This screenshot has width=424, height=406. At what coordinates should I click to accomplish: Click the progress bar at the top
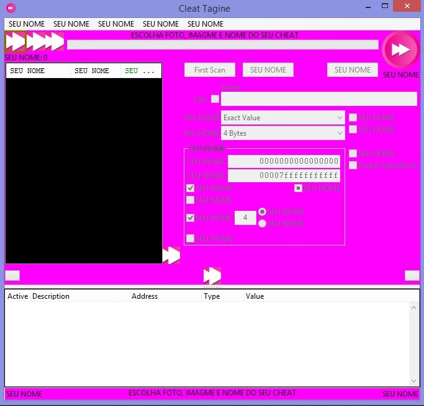[x=222, y=45]
